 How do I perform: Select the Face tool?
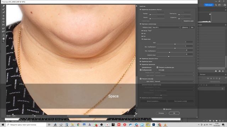(4, 35)
